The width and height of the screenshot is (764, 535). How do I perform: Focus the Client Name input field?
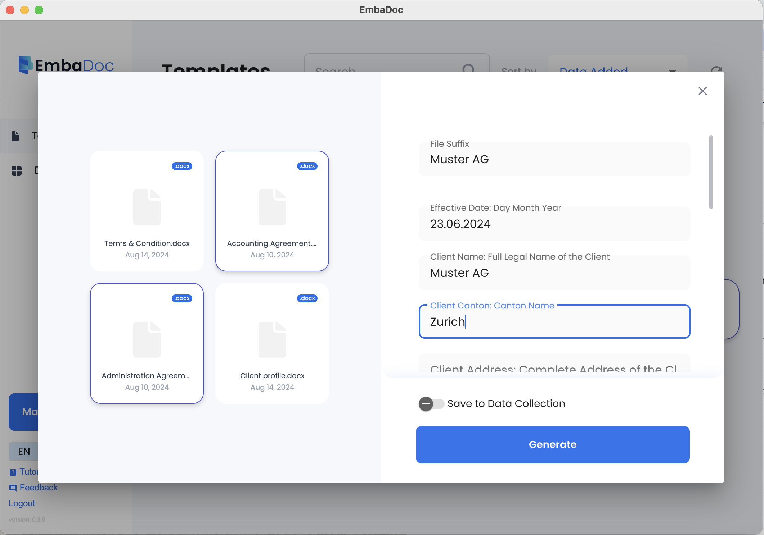click(x=554, y=273)
